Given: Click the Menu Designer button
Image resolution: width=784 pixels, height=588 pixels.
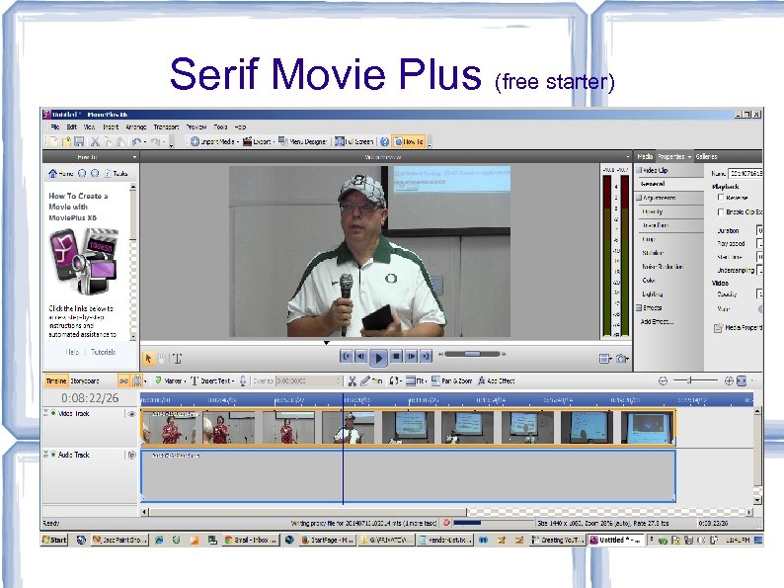Looking at the screenshot, I should [x=302, y=141].
